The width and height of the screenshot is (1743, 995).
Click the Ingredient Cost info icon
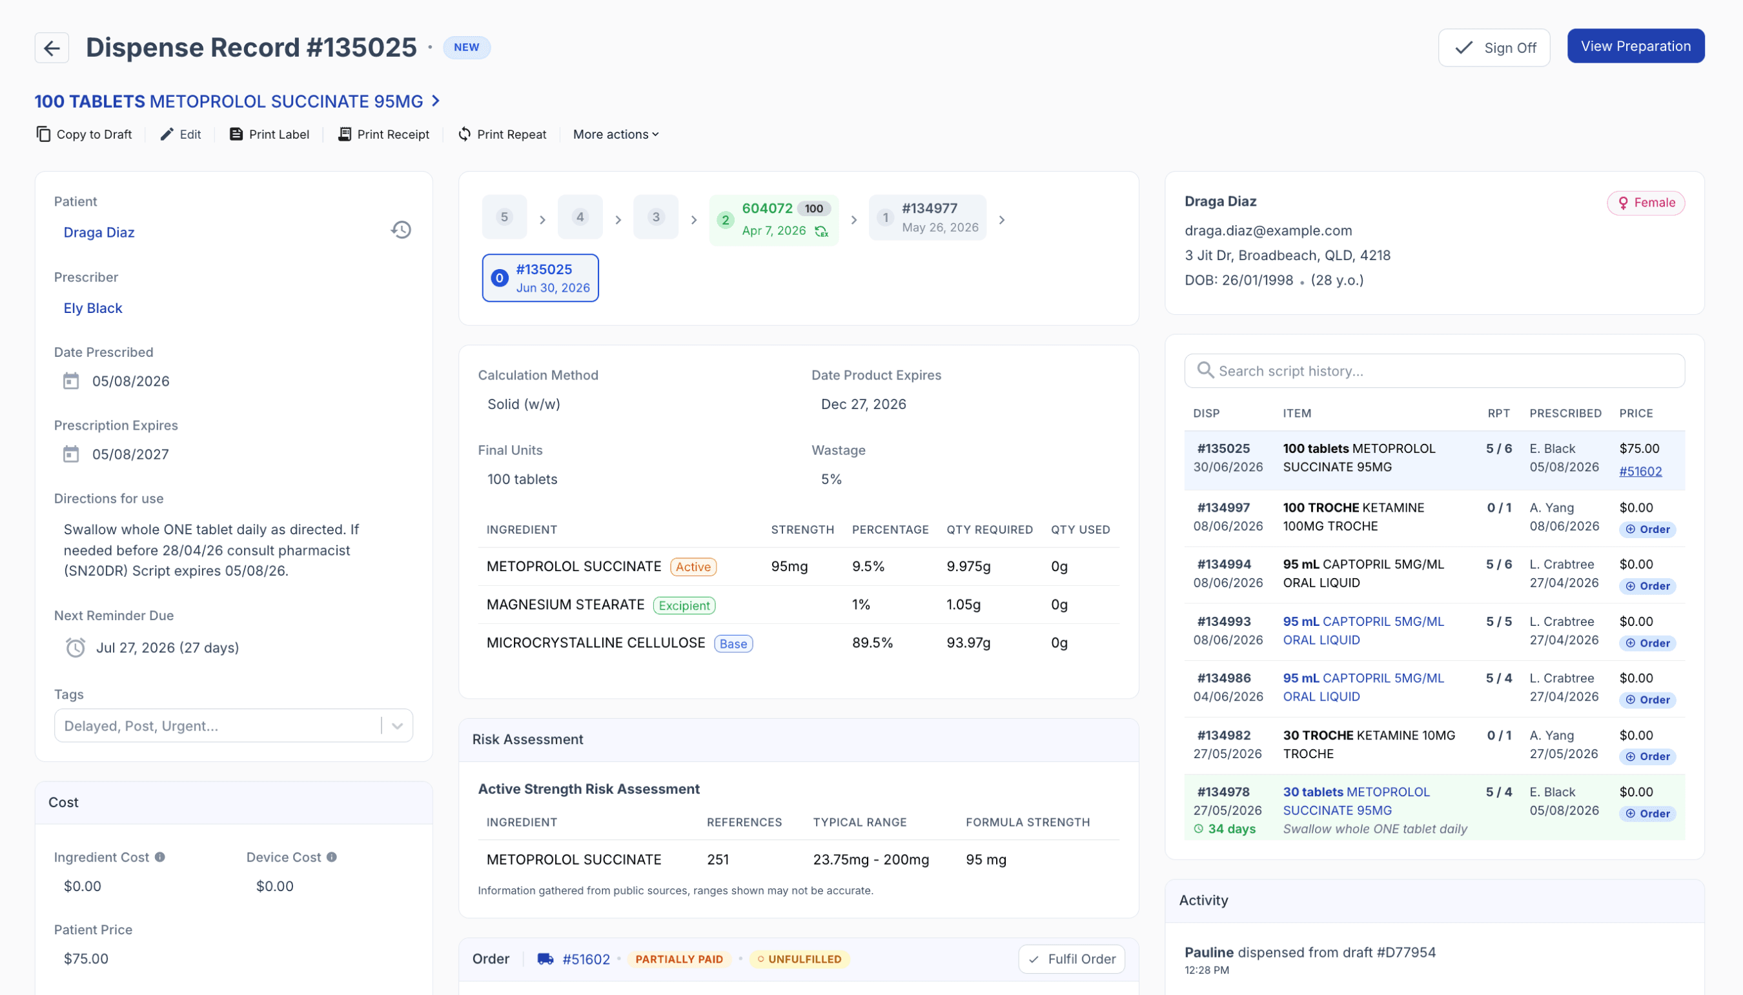(x=160, y=857)
